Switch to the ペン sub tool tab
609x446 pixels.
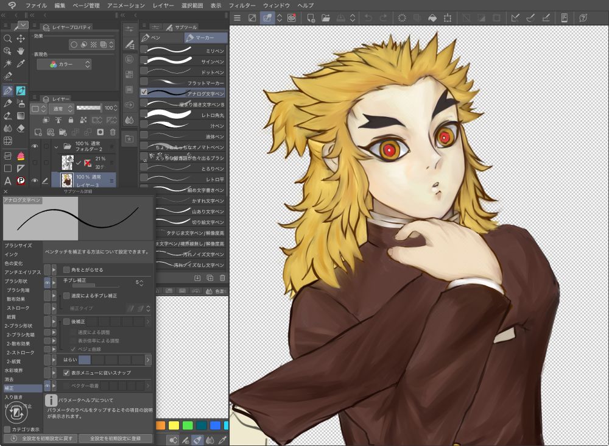coord(161,38)
